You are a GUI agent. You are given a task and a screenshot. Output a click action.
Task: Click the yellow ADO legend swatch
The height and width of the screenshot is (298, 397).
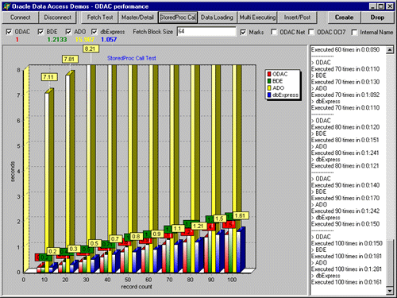coord(269,88)
